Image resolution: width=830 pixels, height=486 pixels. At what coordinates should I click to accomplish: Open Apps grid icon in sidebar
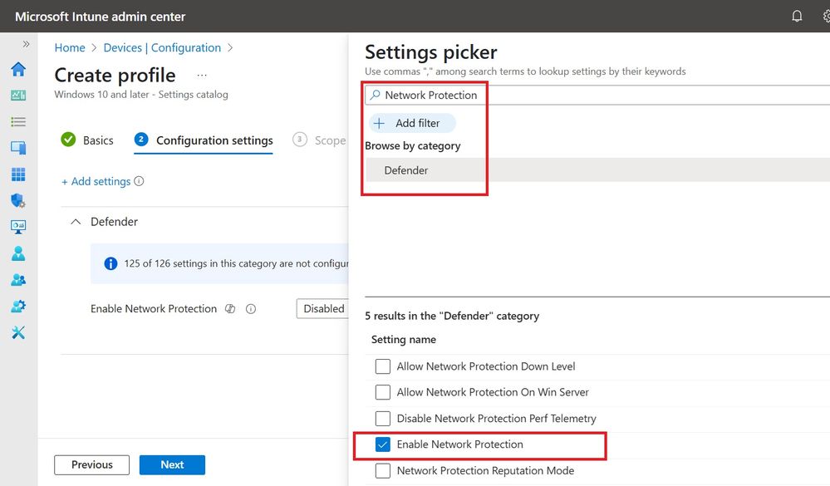(x=18, y=174)
